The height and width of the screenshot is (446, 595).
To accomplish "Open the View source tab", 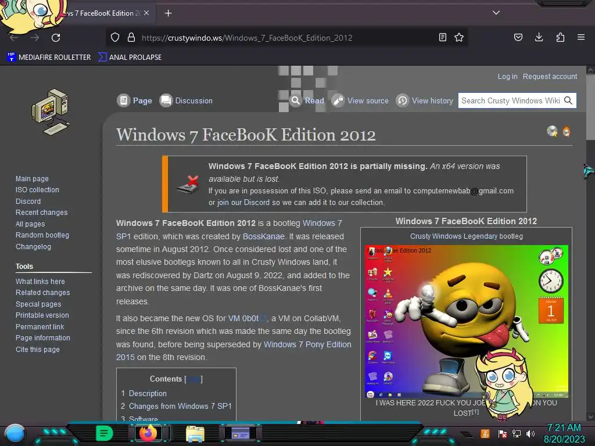I will point(360,100).
